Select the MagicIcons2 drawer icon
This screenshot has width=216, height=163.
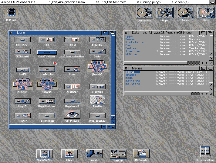pos(72,101)
